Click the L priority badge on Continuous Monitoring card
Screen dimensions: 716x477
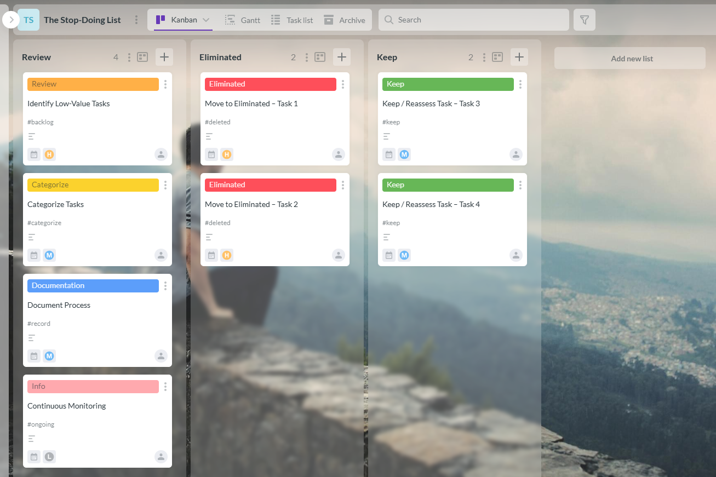[x=49, y=457]
